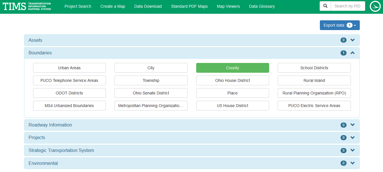Click the TIMS logo in header

(27, 6)
